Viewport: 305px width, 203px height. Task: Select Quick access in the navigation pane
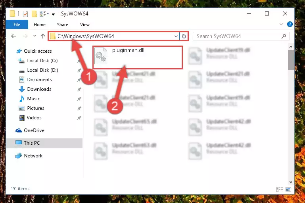38,51
